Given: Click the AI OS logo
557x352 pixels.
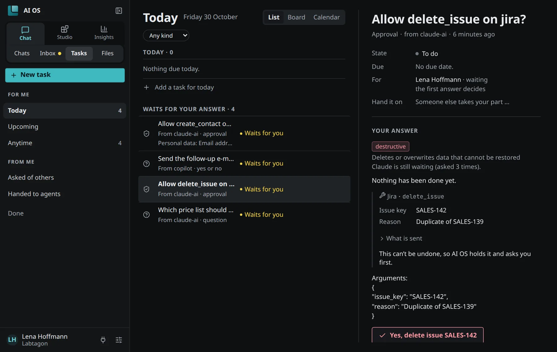Looking at the screenshot, I should [x=13, y=10].
